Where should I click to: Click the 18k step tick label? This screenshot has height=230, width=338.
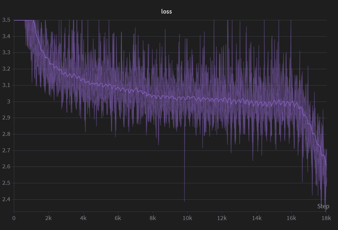coord(326,218)
